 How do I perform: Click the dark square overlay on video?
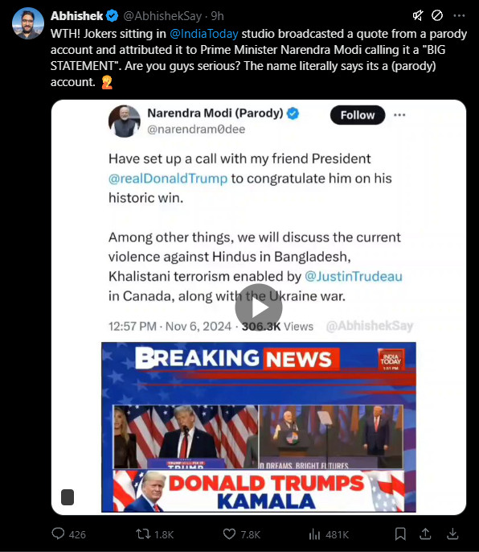pyautogui.click(x=68, y=497)
